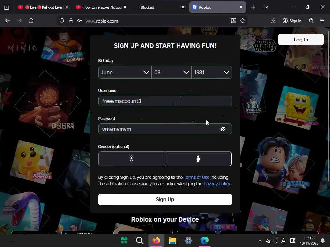
Task: Open the Terms of Use link
Action: click(x=197, y=177)
